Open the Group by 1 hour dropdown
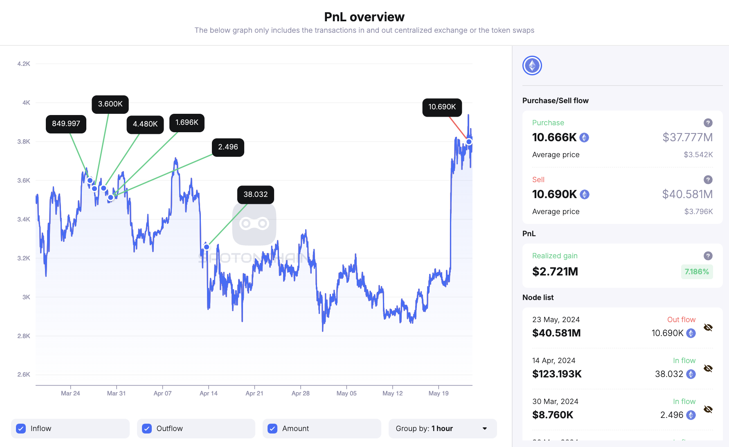 click(x=442, y=429)
